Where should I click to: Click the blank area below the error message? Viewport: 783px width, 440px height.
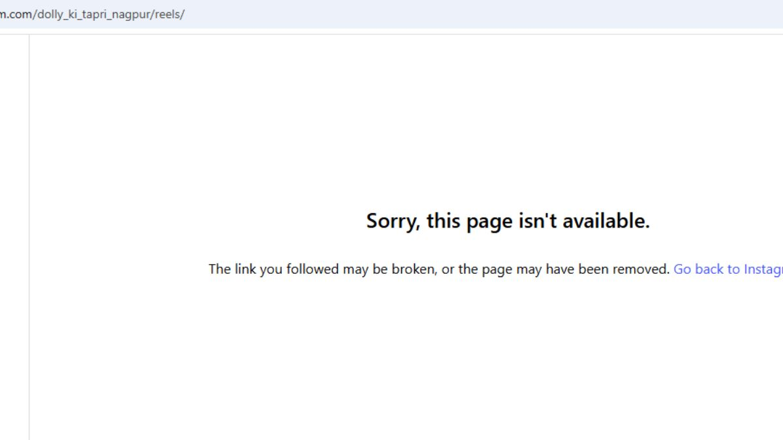coord(405,359)
